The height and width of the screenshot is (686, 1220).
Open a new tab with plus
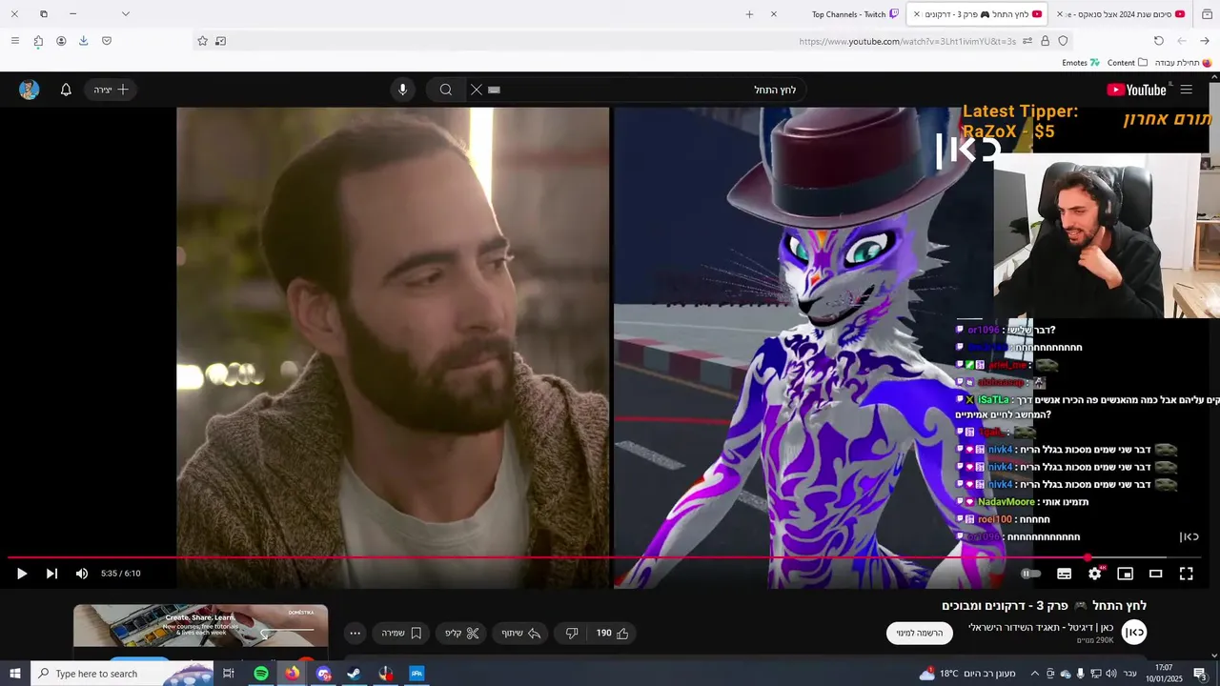[749, 14]
